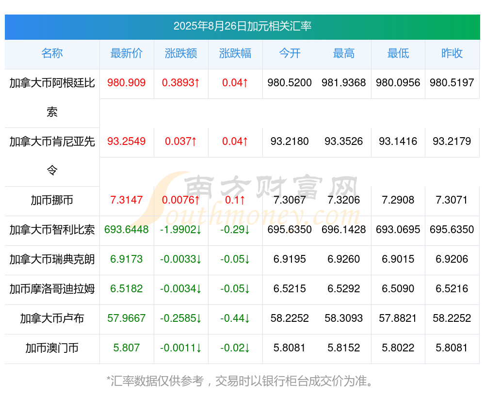485x396 pixels.
Task: Select the 最高 column header
Action: (x=344, y=53)
